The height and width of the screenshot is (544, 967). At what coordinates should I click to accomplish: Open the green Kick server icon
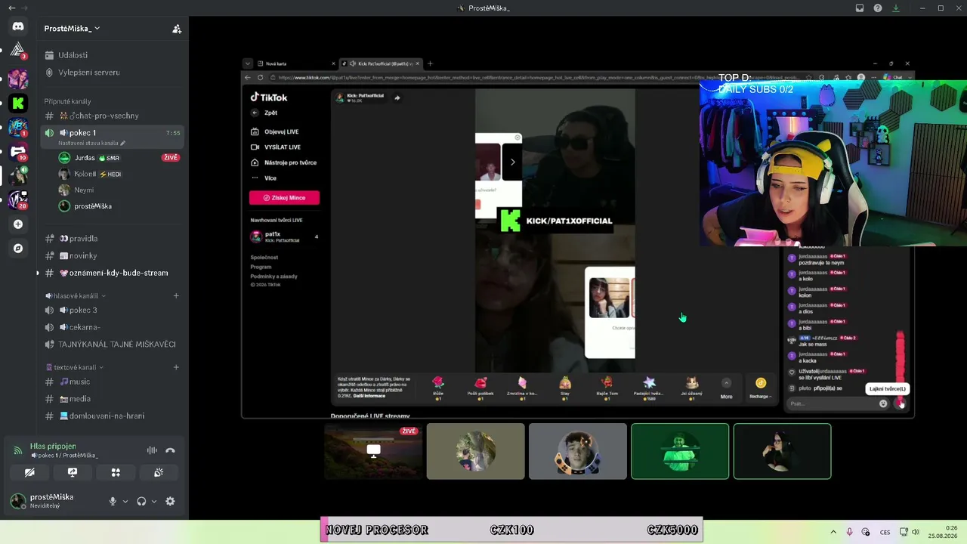[x=18, y=103]
